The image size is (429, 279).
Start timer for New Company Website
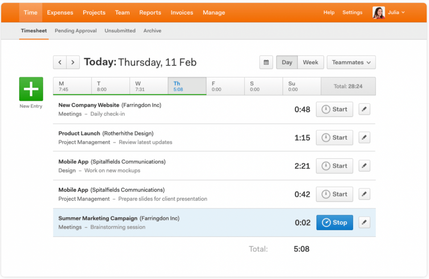pyautogui.click(x=334, y=109)
